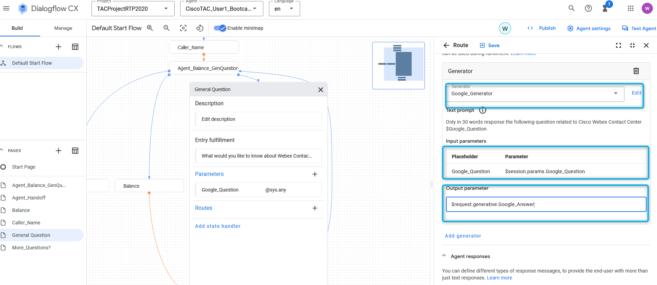
Task: Open the help question mark icon
Action: tap(588, 8)
